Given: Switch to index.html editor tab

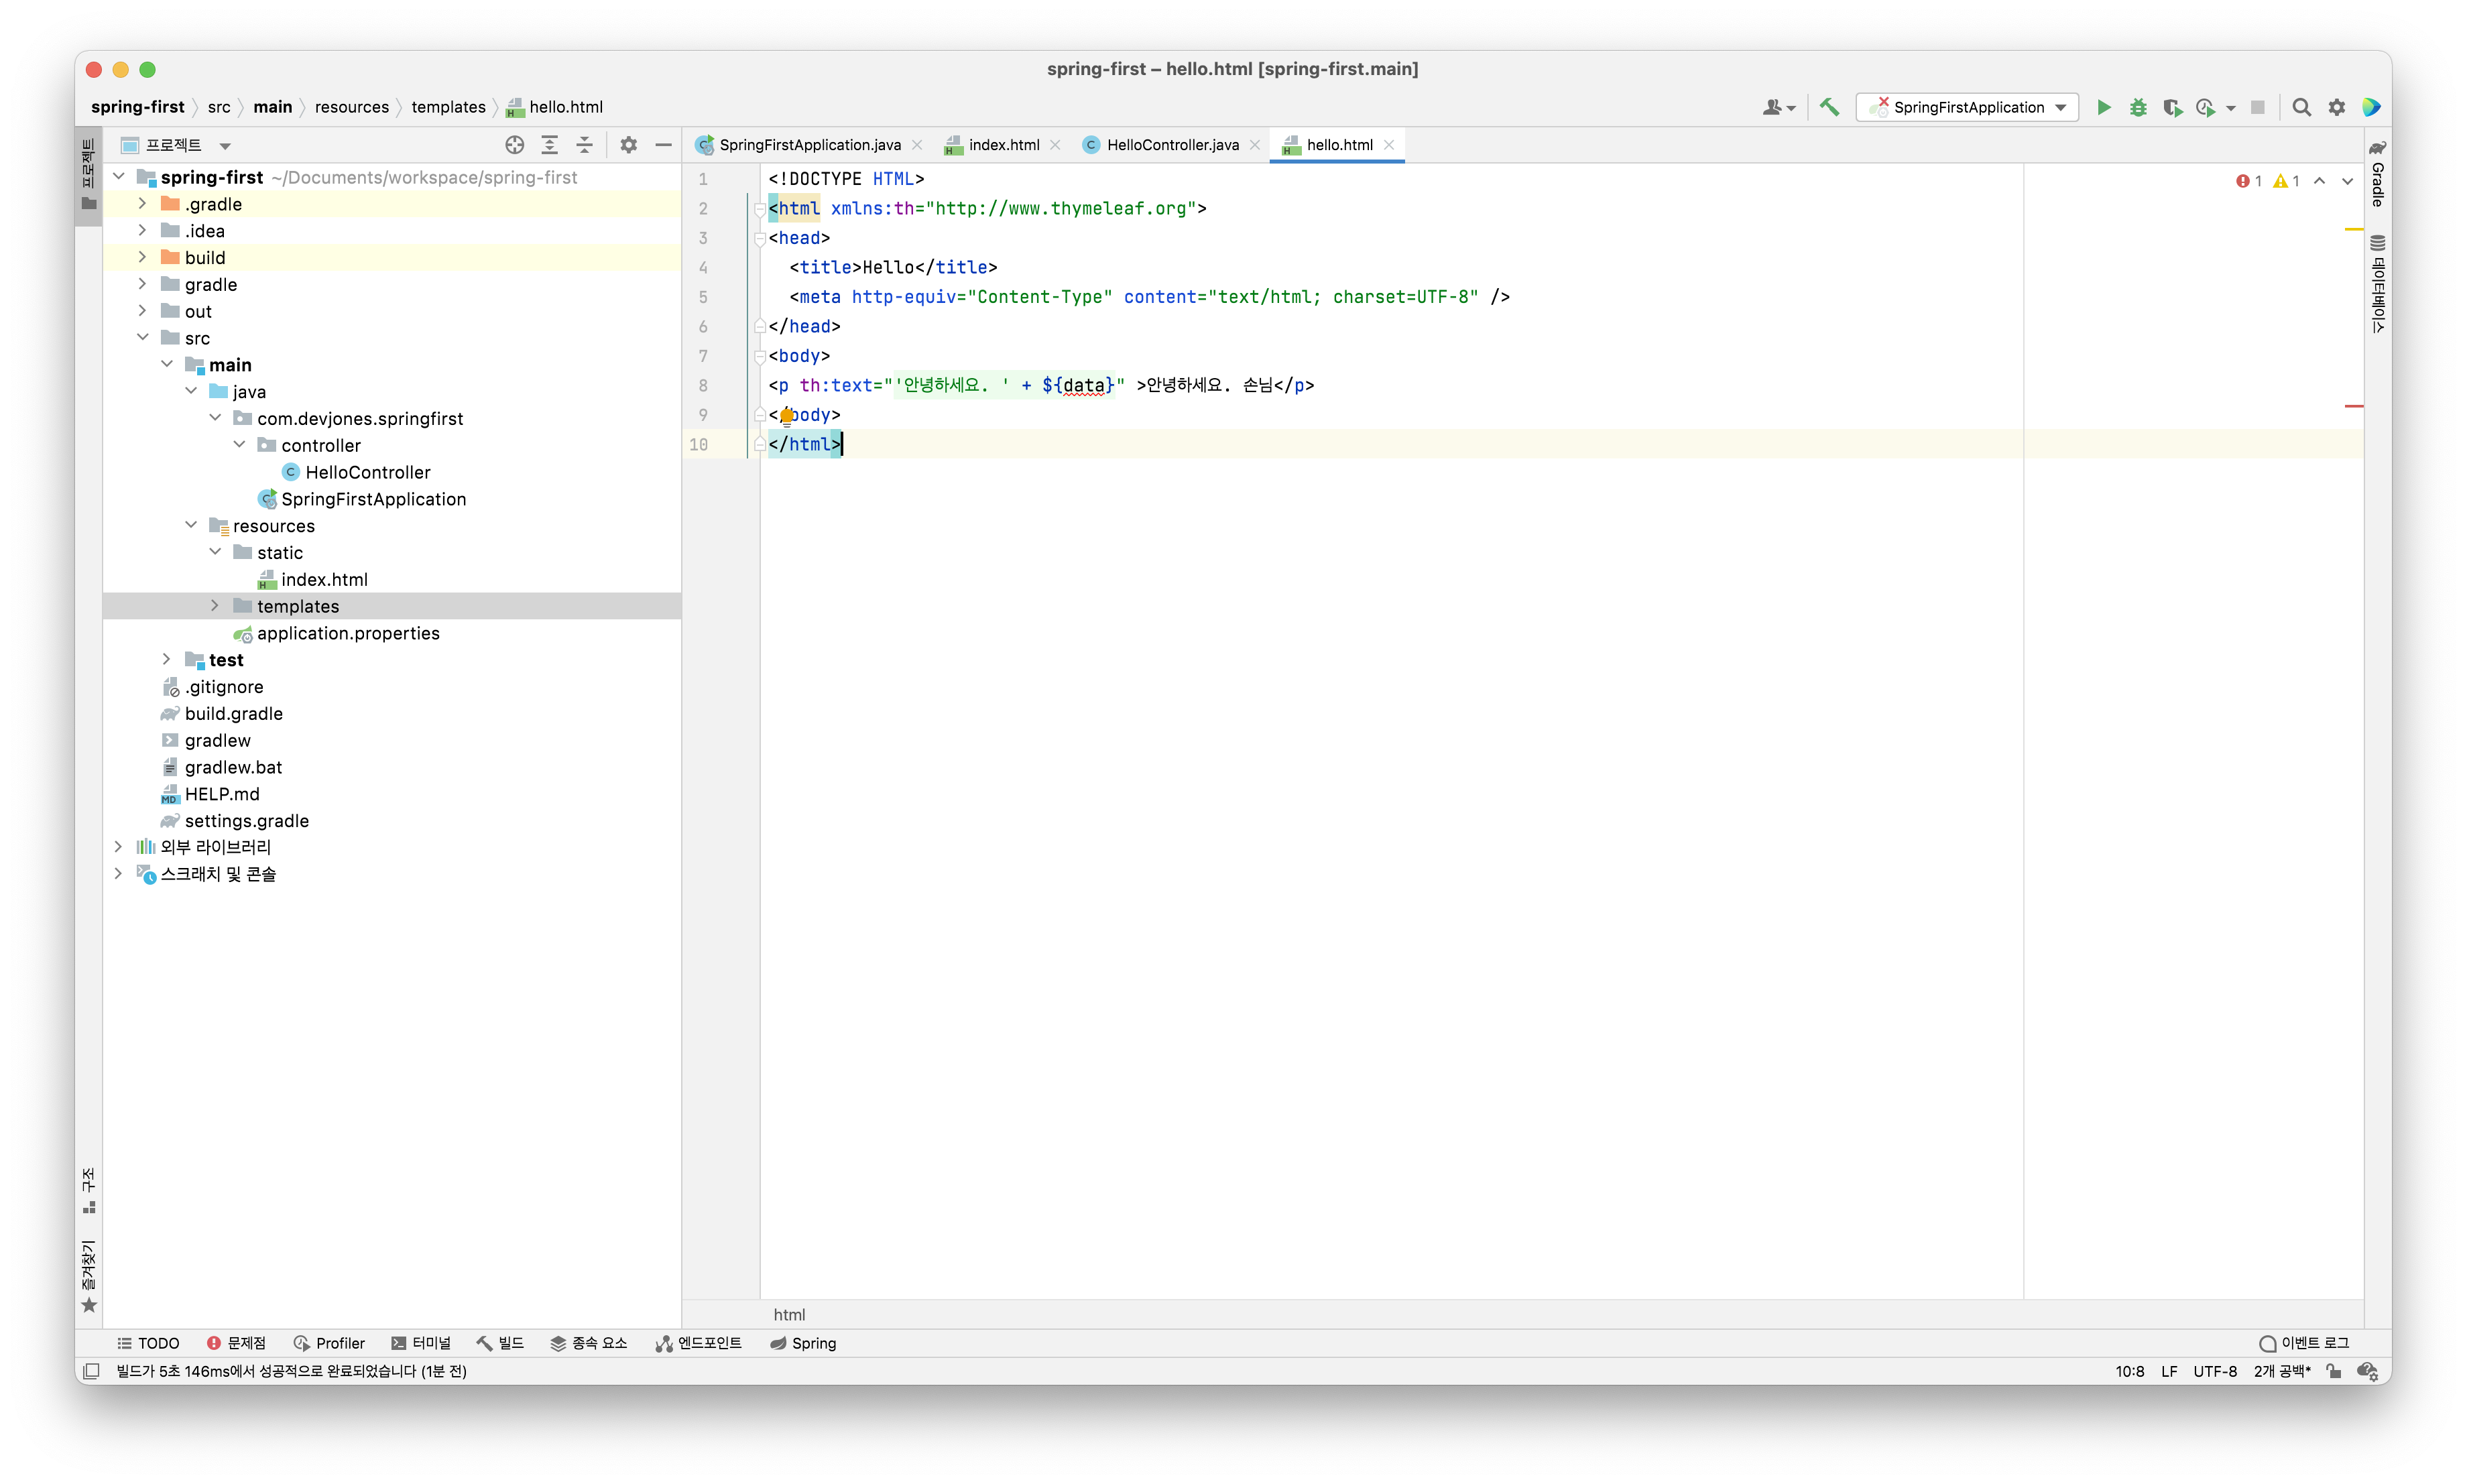Looking at the screenshot, I should 1003,145.
